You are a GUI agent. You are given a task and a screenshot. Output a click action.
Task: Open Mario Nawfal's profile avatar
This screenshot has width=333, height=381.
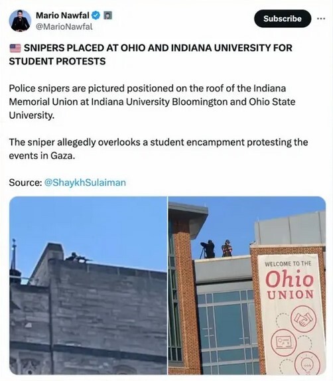coord(20,21)
